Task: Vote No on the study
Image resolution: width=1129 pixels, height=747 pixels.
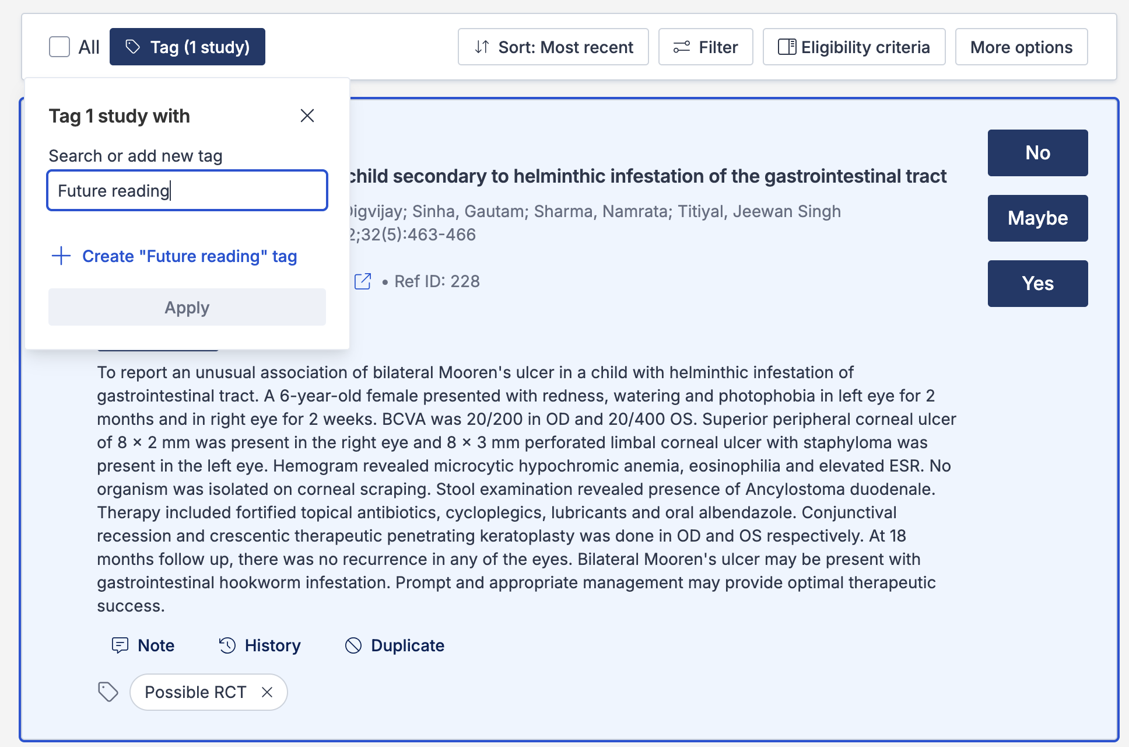Action: point(1038,153)
